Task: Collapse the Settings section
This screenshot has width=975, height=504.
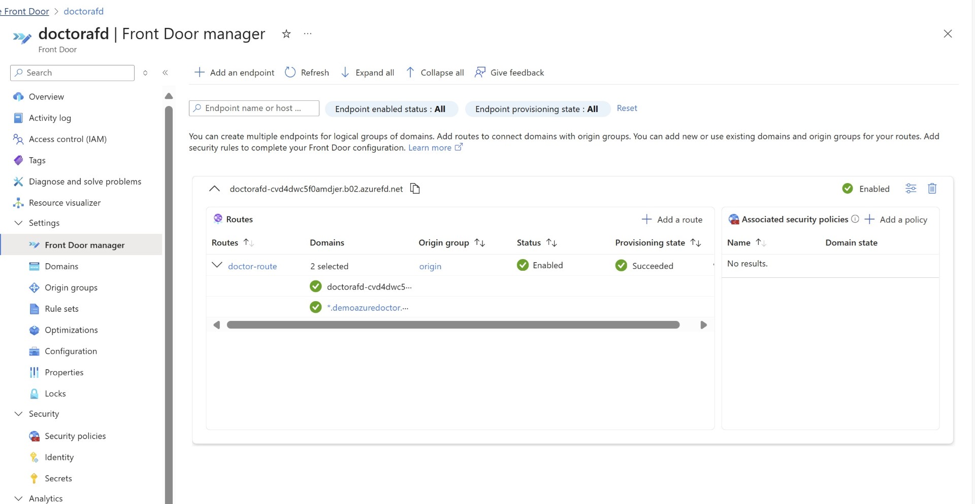Action: pos(19,223)
